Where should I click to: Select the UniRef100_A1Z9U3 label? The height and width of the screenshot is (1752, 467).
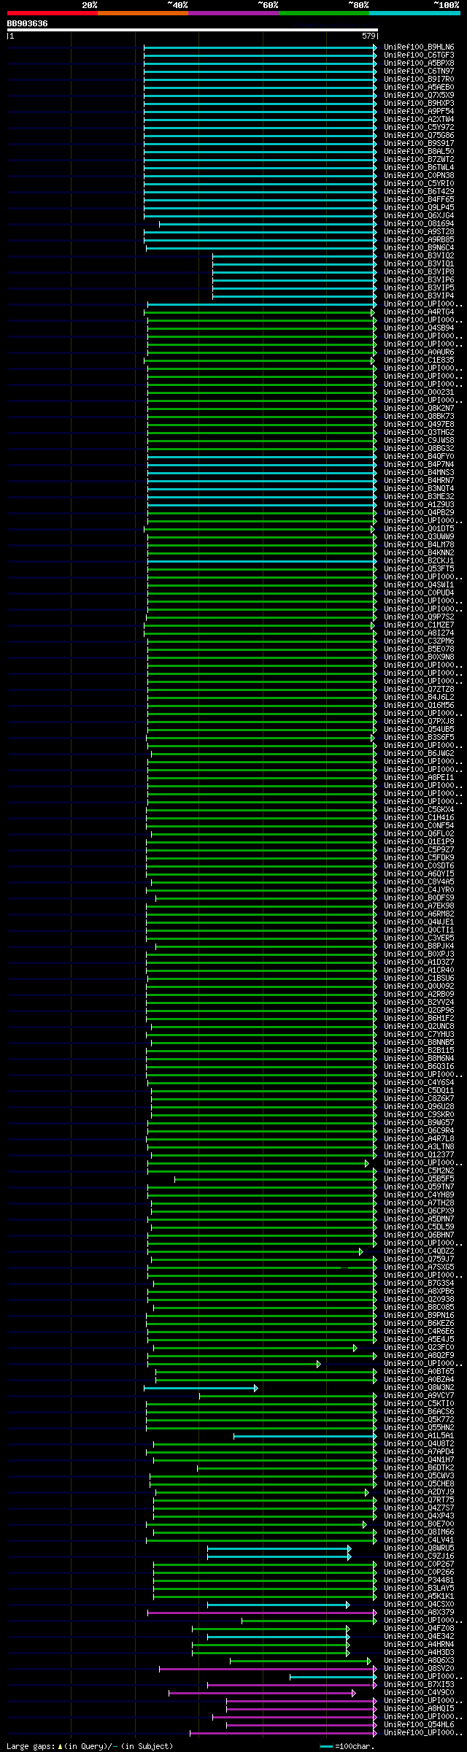[x=419, y=505]
